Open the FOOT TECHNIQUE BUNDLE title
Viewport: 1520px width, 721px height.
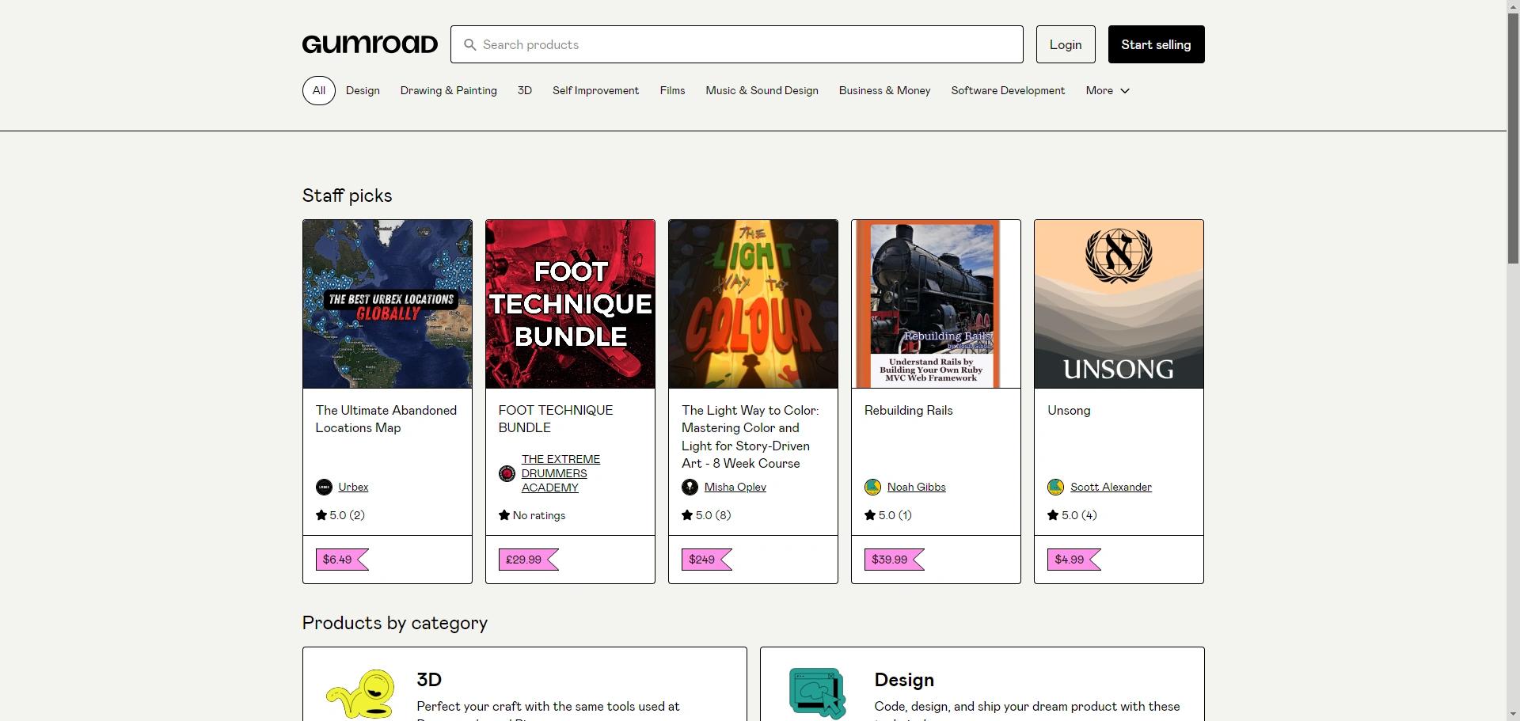click(x=556, y=419)
